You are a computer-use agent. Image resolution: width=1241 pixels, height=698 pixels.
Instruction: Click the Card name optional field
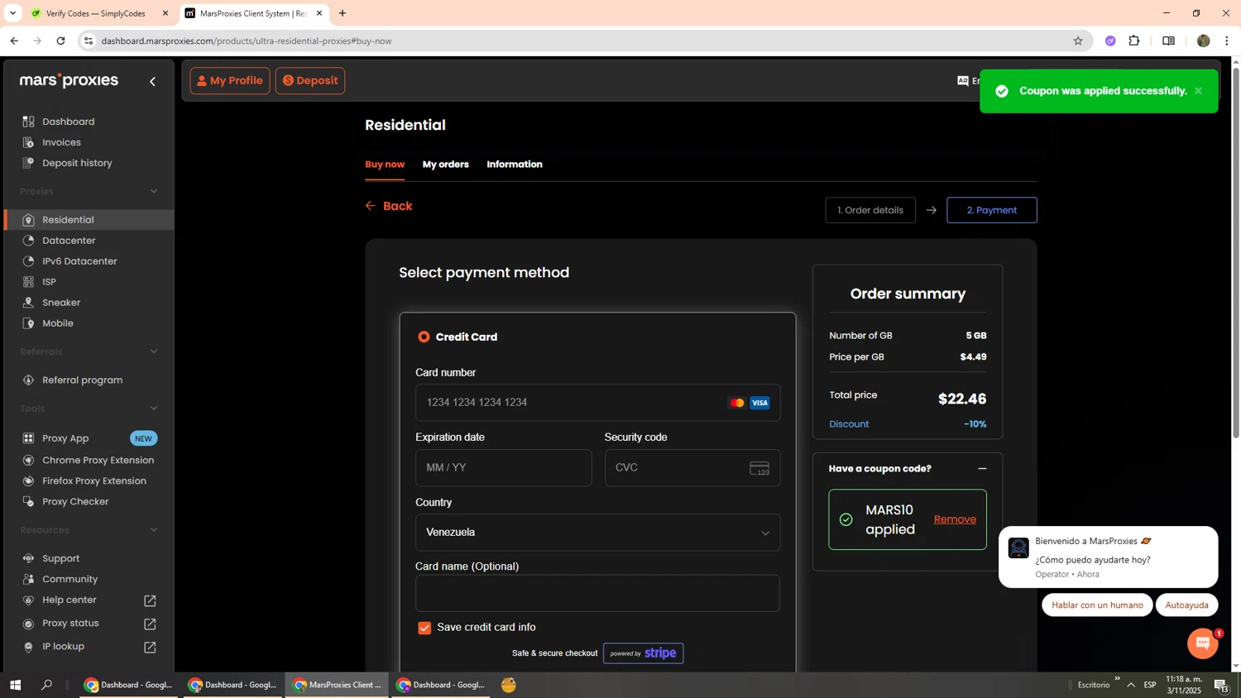click(597, 594)
